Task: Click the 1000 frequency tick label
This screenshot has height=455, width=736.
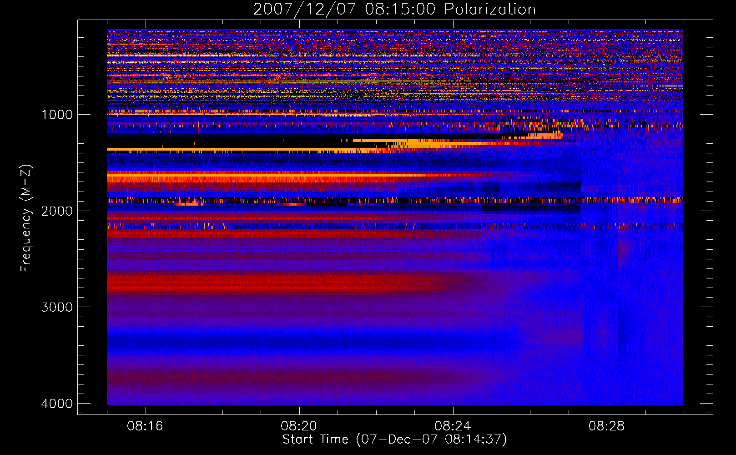Action: (x=57, y=115)
